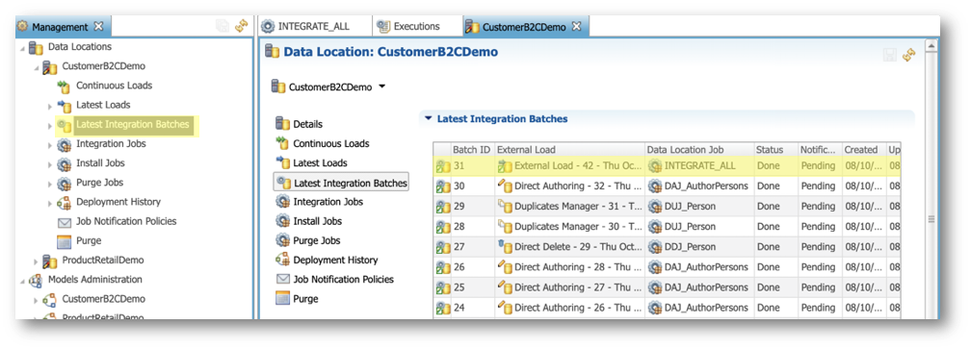Click DUJ_Person cell in batch 28 row
This screenshot has height=349, width=970.
point(699,227)
